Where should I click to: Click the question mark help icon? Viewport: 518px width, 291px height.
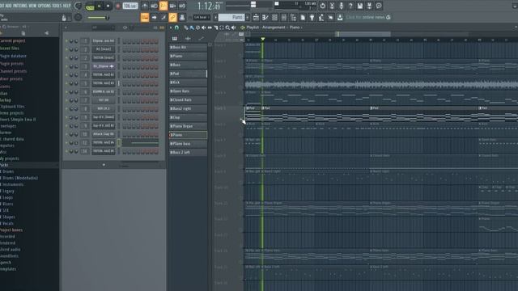pos(350,6)
